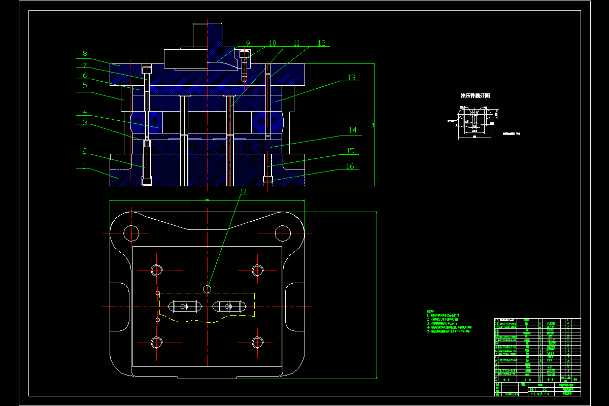The height and width of the screenshot is (406, 609).
Task: Click the yellow dashed strip outline in plan view
Action: click(208, 308)
